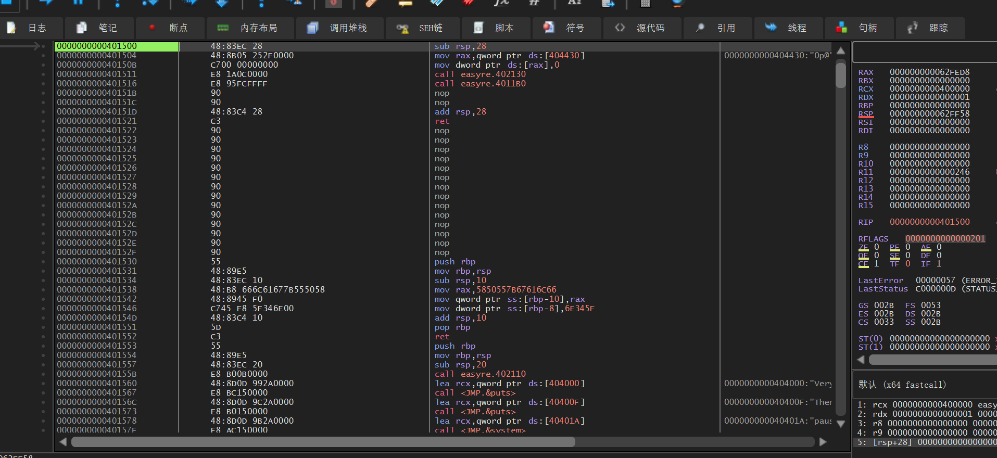Image resolution: width=997 pixels, height=458 pixels.
Task: Click the footprints icon for 跟踪
Action: click(912, 28)
